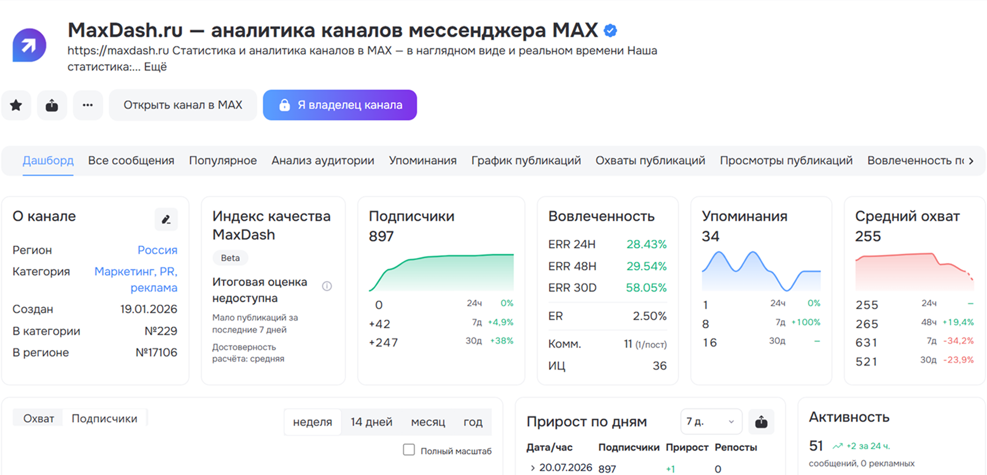The width and height of the screenshot is (987, 475).
Task: Open the Анализ аудитории tab
Action: (x=323, y=160)
